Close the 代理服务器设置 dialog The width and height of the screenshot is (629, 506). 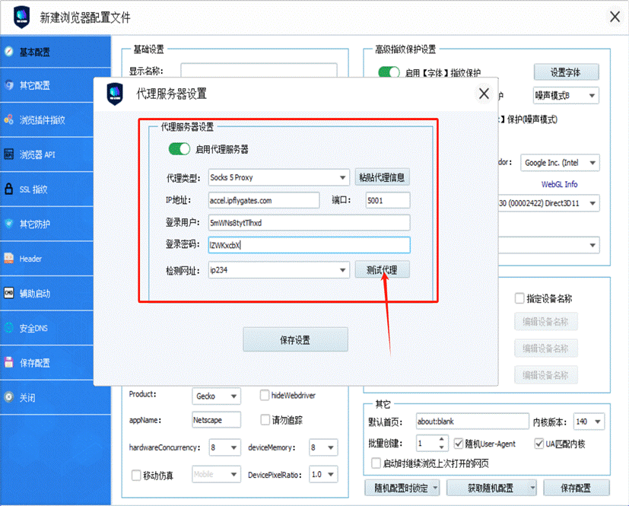[483, 94]
